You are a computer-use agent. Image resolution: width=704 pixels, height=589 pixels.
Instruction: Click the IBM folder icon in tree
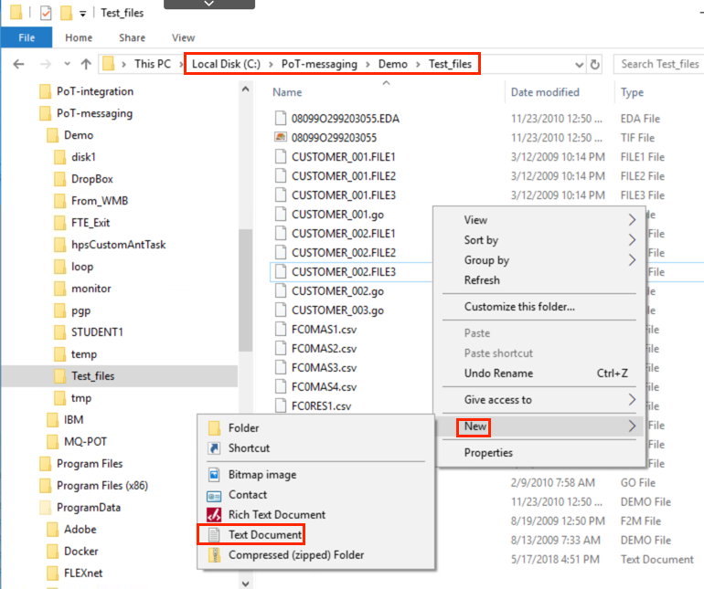click(x=52, y=420)
